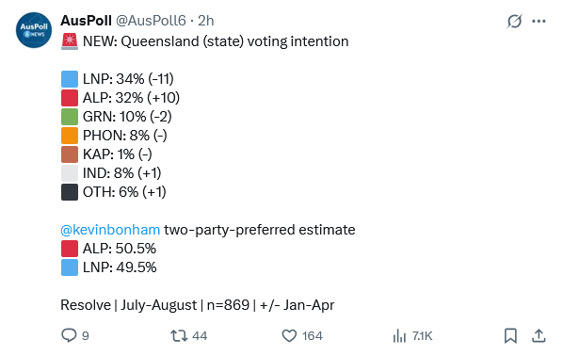
Task: Share the tweet via upload arrow icon
Action: pyautogui.click(x=539, y=335)
